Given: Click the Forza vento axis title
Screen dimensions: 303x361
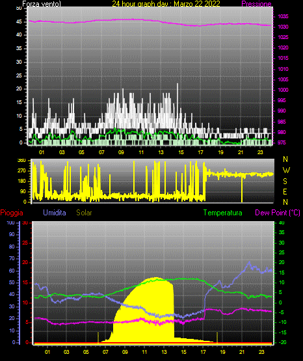Looking at the screenshot, I should 42,4.
